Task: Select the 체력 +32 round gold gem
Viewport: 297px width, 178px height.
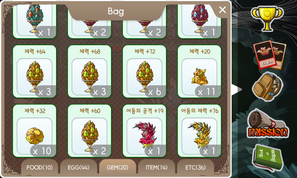Action: 35,131
